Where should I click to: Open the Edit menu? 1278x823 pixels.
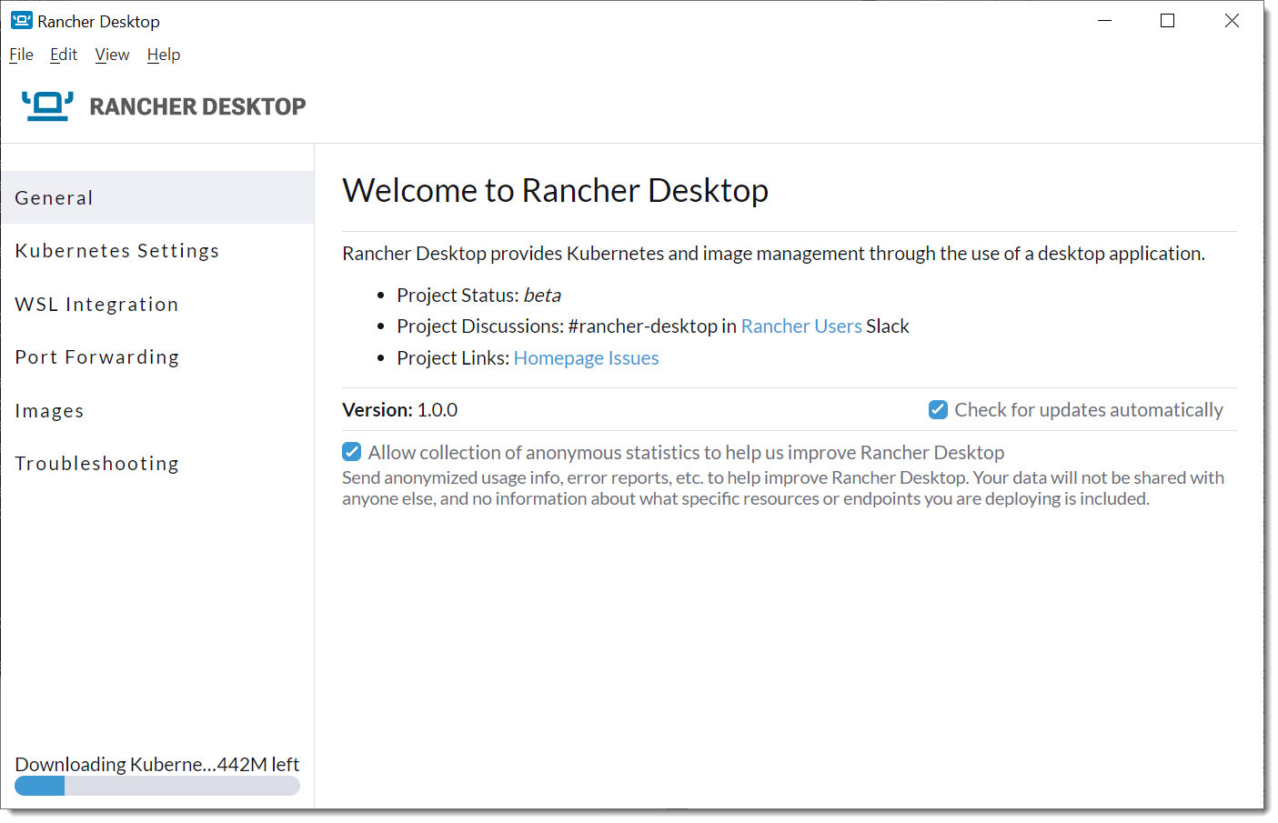click(x=64, y=55)
